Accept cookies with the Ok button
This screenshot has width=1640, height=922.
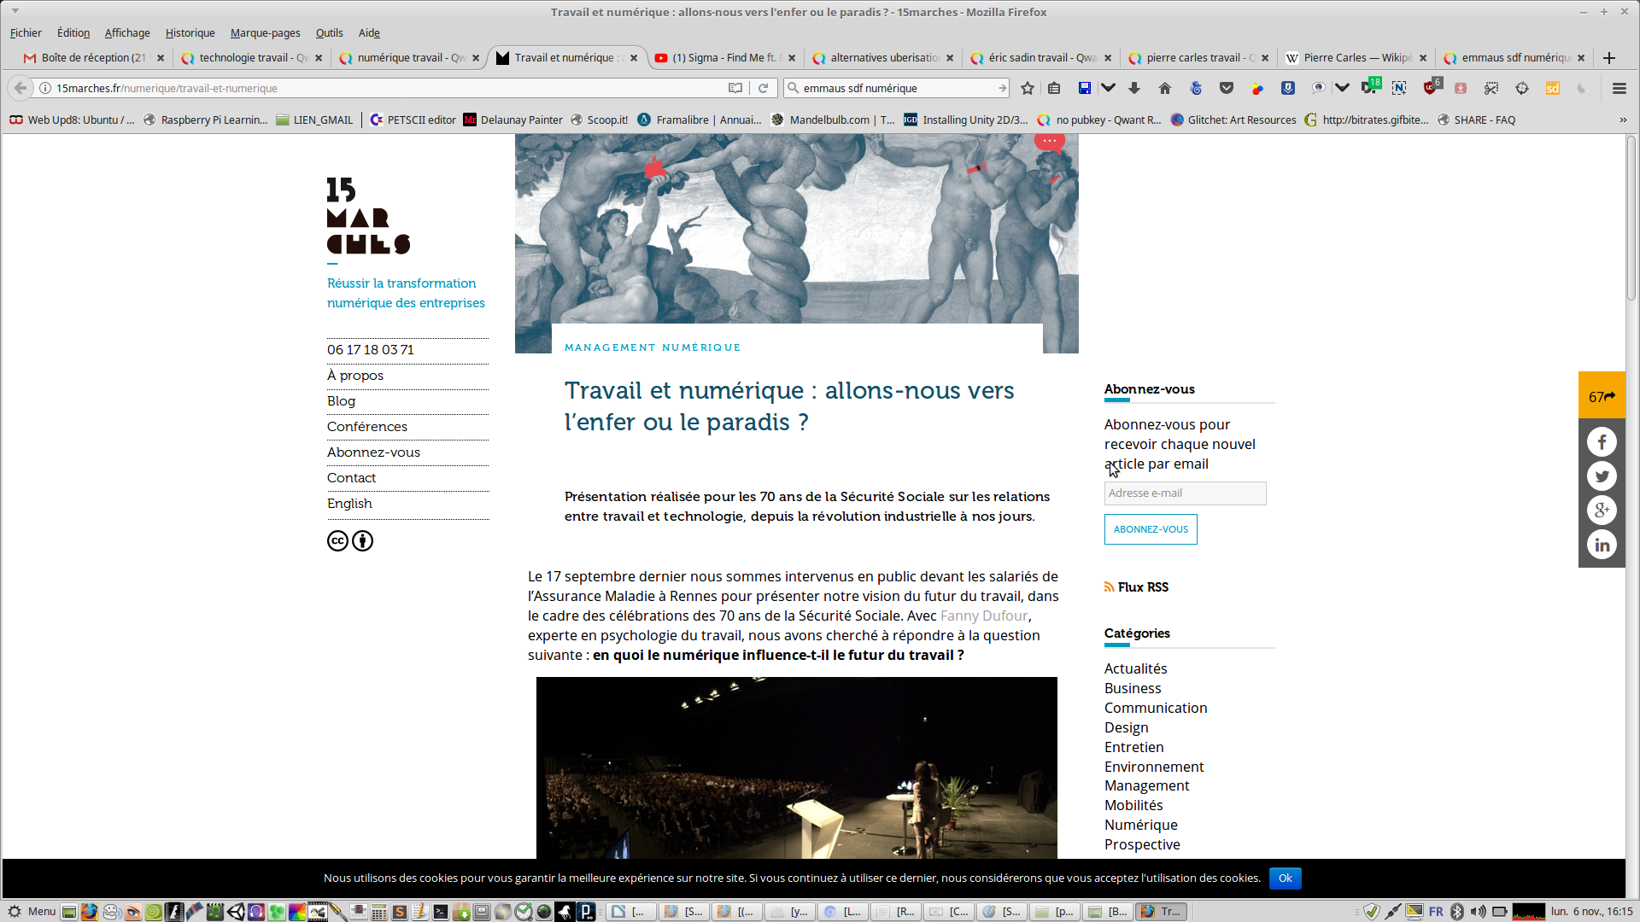pyautogui.click(x=1285, y=878)
